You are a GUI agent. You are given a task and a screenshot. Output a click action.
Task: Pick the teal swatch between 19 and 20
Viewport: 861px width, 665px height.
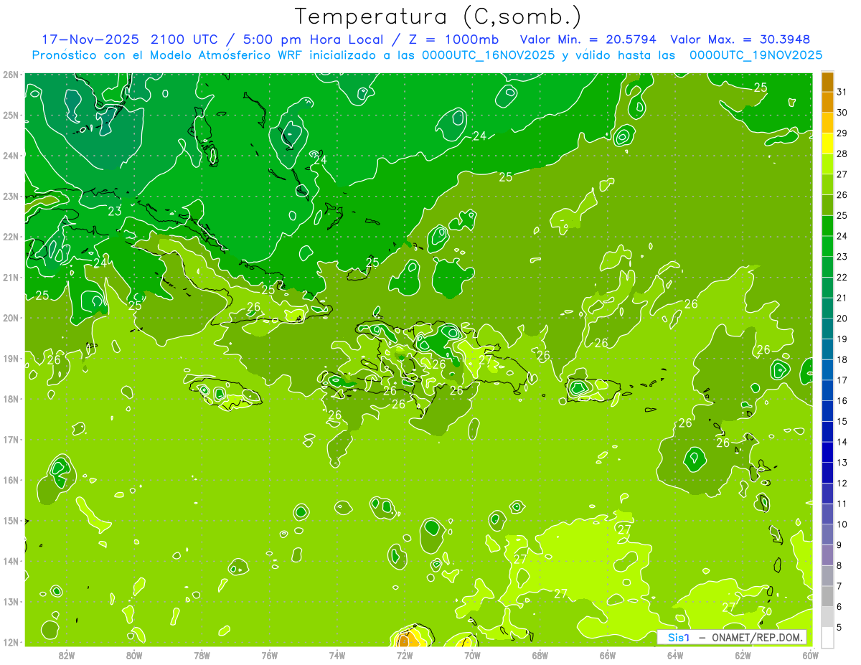click(827, 329)
